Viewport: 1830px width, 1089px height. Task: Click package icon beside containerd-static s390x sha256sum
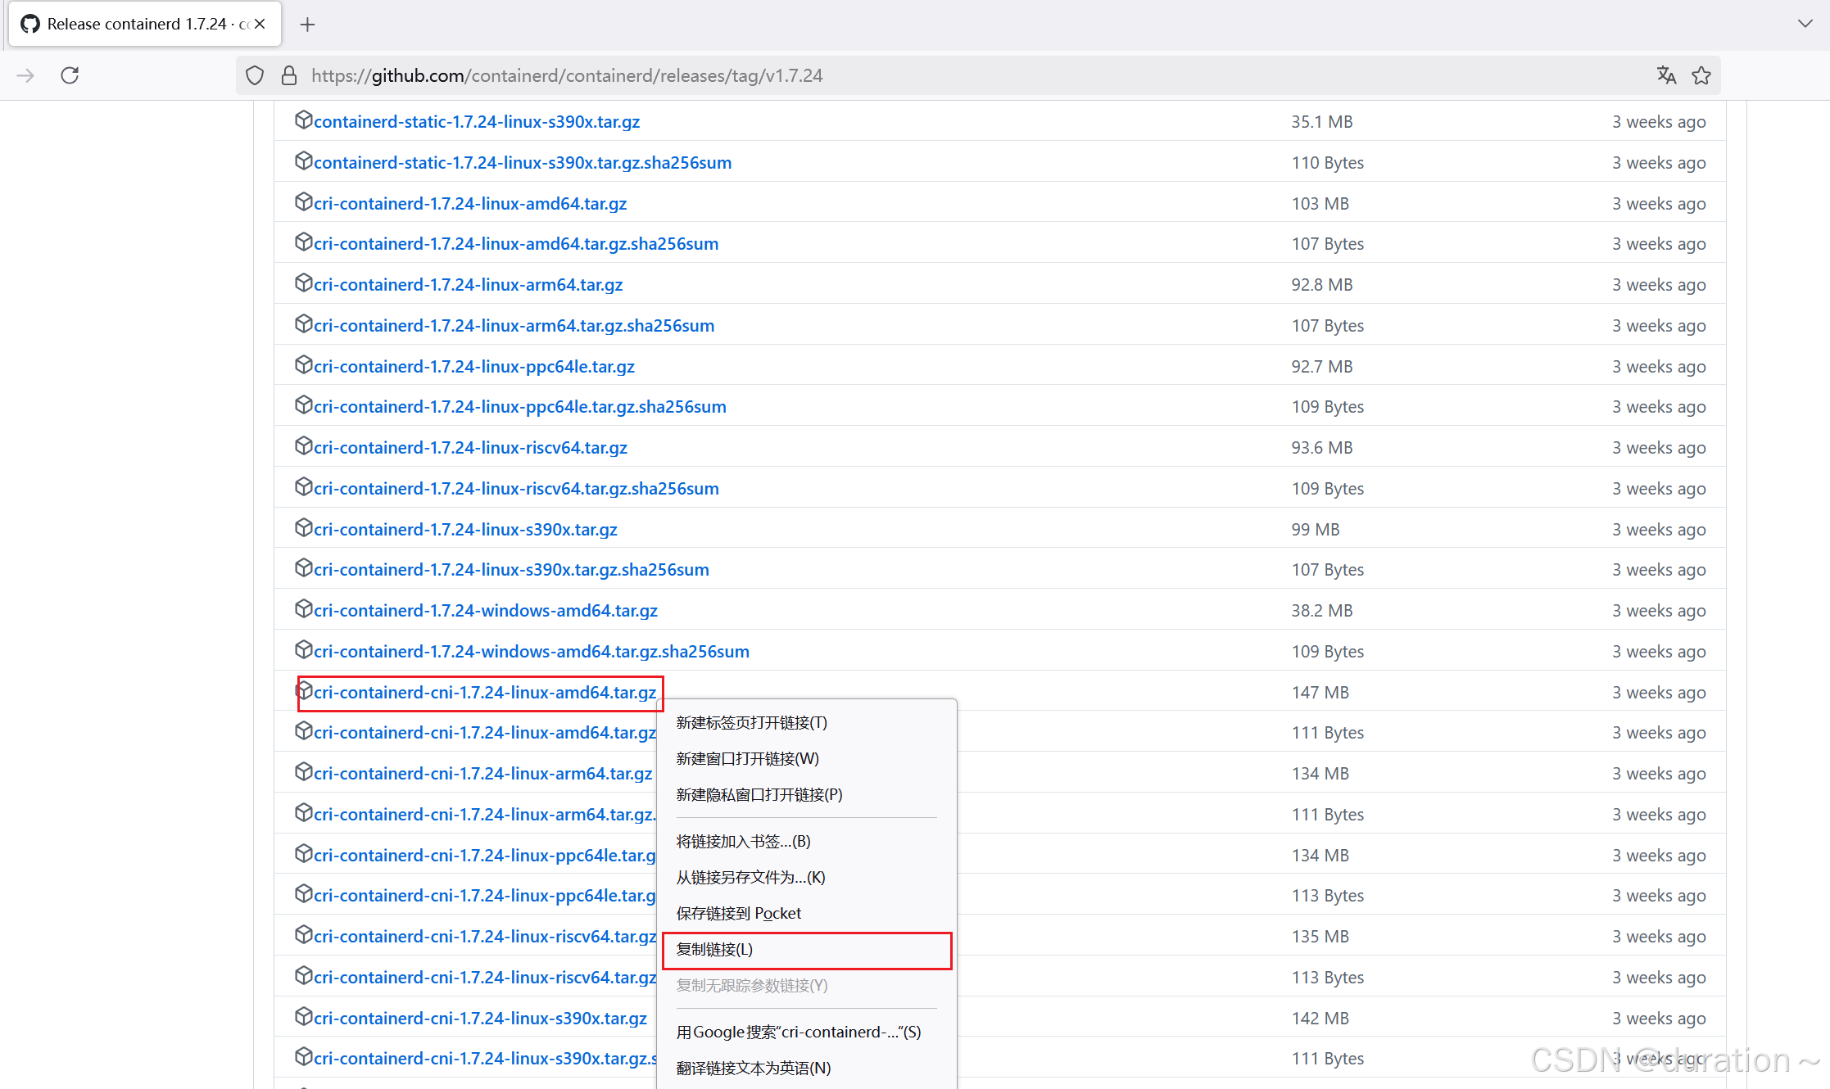pos(303,160)
